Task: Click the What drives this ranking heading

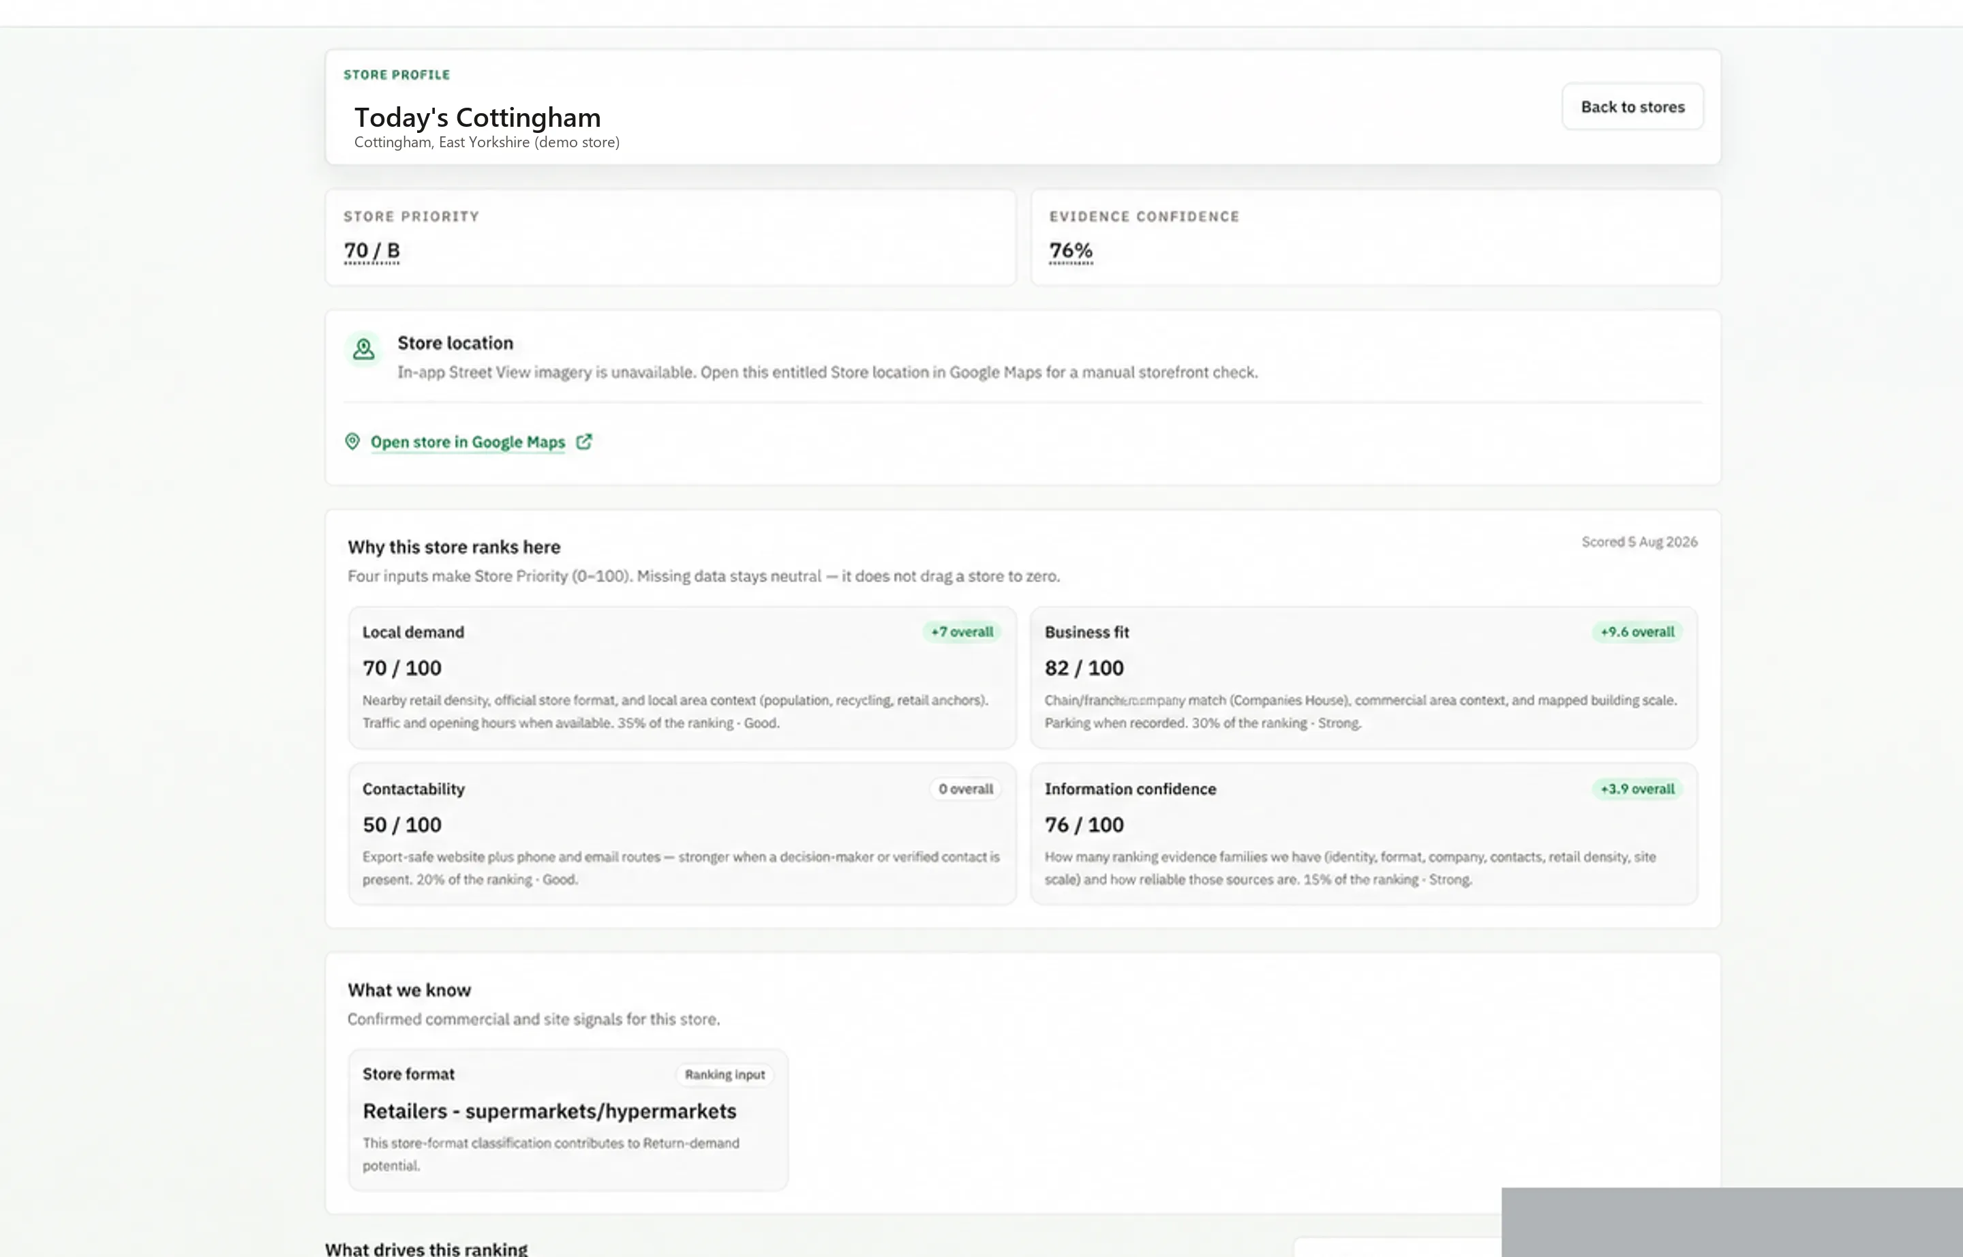Action: pos(426,1249)
